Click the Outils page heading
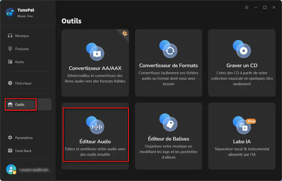Screen dimensions: 282x181 [x=71, y=21]
